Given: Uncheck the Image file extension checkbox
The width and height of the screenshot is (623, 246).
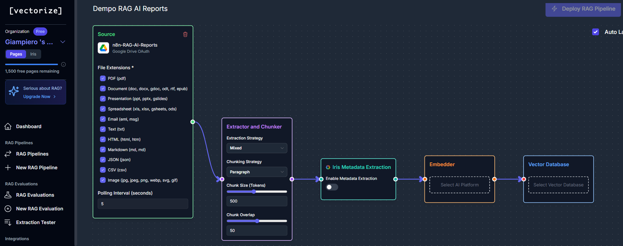Looking at the screenshot, I should tap(103, 180).
